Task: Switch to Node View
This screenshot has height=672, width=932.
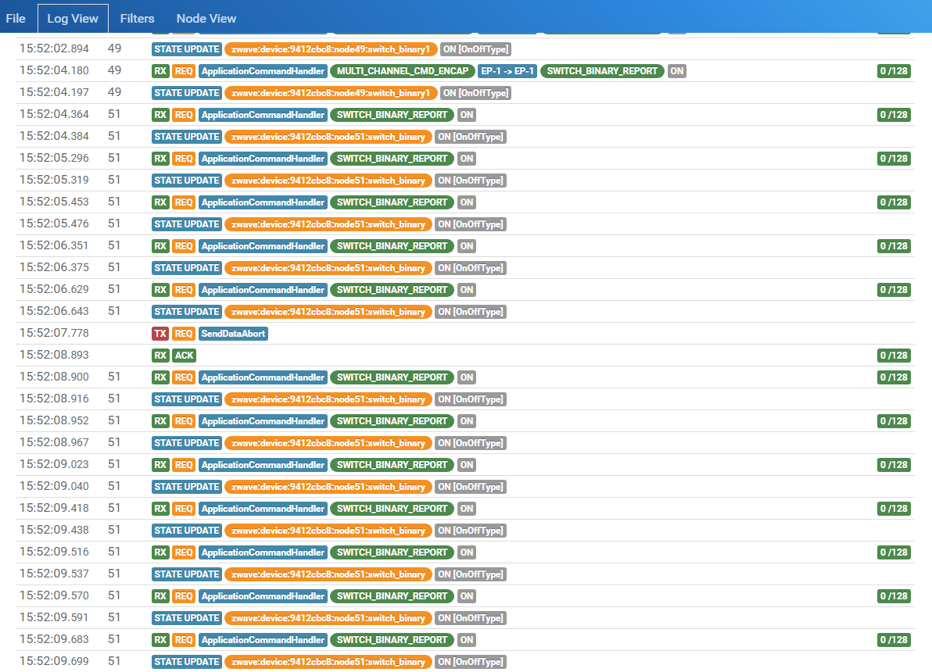Action: click(206, 19)
